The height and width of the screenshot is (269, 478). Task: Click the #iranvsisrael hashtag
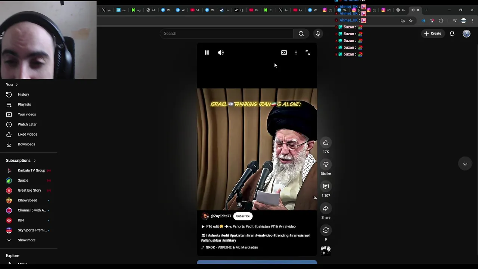point(299,236)
